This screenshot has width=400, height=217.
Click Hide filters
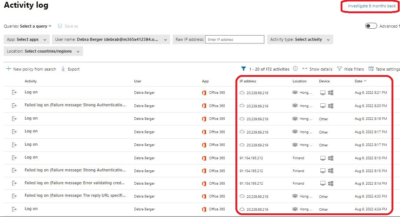point(351,69)
